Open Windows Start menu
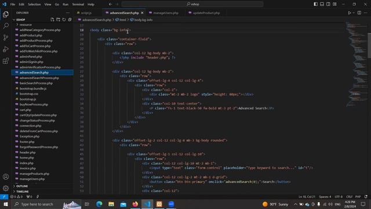Screen dimensions: 371x209 click(x=5, y=204)
